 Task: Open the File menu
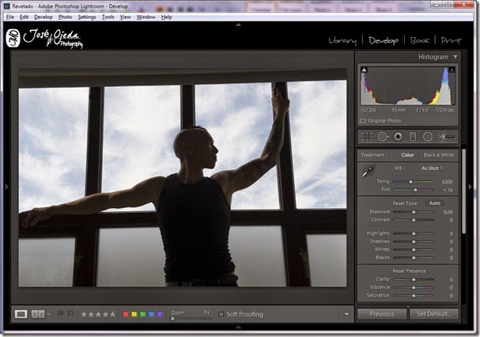(10, 17)
